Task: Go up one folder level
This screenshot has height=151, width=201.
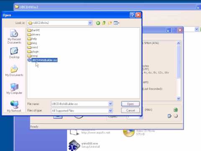Action: coord(104,23)
